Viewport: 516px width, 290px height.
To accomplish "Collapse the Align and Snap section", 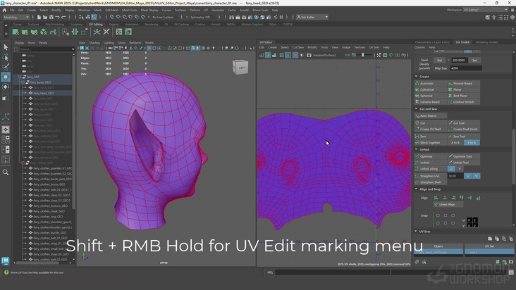I will click(417, 189).
